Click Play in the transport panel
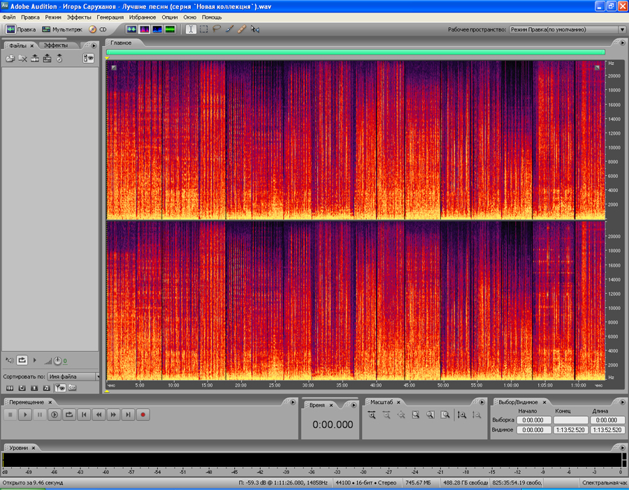Viewport: 629px width, 490px height. 24,415
